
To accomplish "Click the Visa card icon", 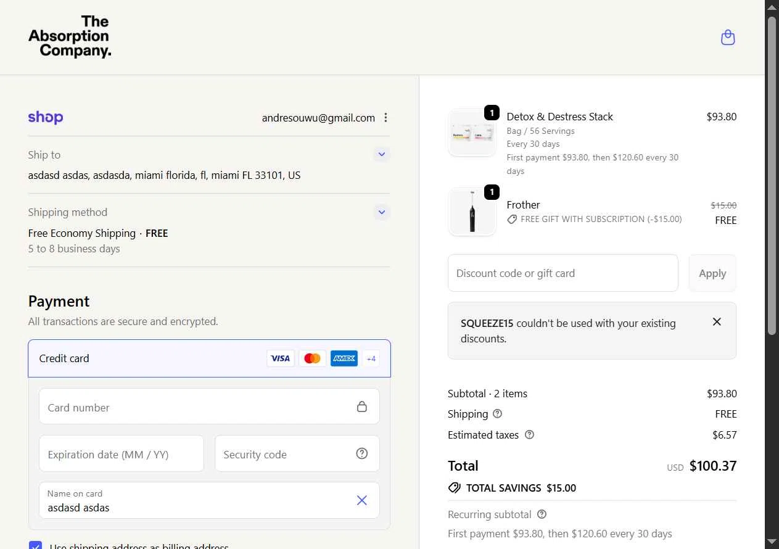I will pos(281,358).
